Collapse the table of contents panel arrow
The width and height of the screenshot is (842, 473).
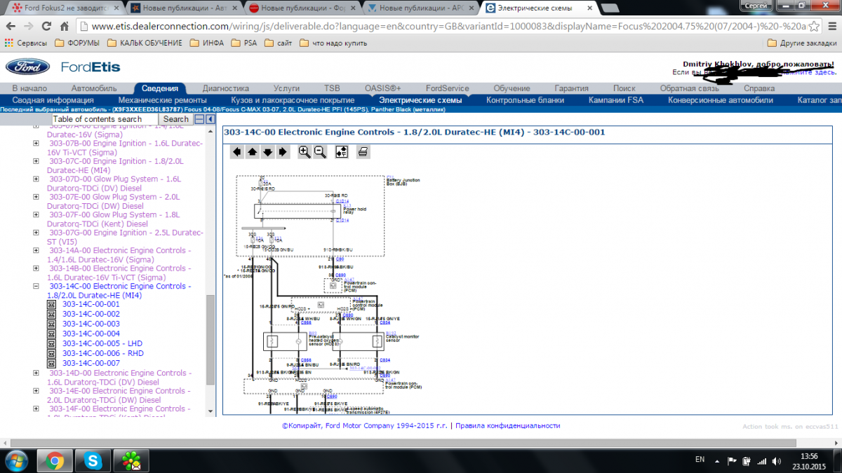point(210,120)
